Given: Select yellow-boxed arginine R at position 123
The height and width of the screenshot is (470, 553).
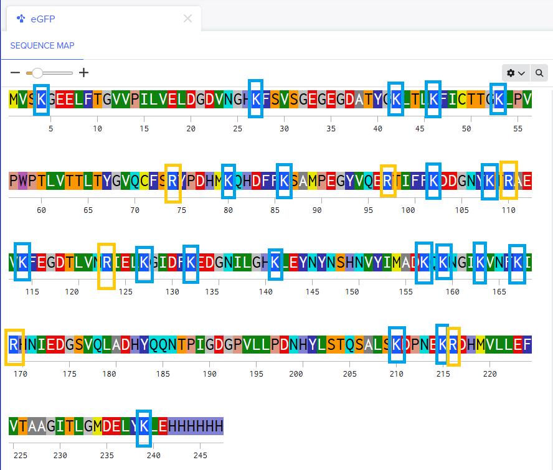Looking at the screenshot, I should [x=106, y=263].
